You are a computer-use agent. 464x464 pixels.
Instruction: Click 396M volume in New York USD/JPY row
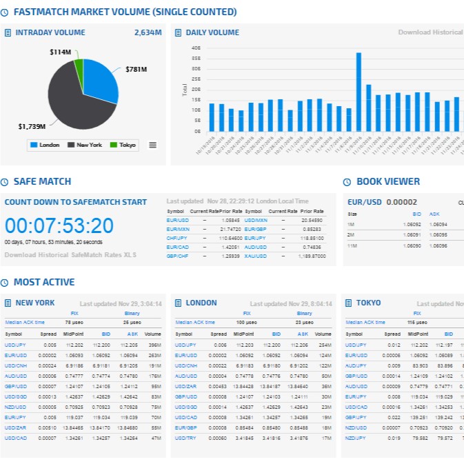pyautogui.click(x=155, y=345)
